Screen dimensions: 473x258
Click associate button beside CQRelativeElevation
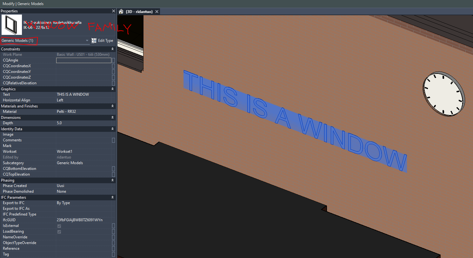click(113, 83)
